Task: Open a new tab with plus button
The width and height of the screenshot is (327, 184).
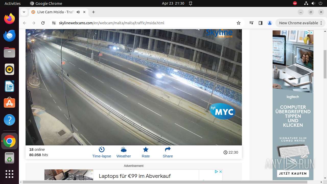Action: (94, 12)
